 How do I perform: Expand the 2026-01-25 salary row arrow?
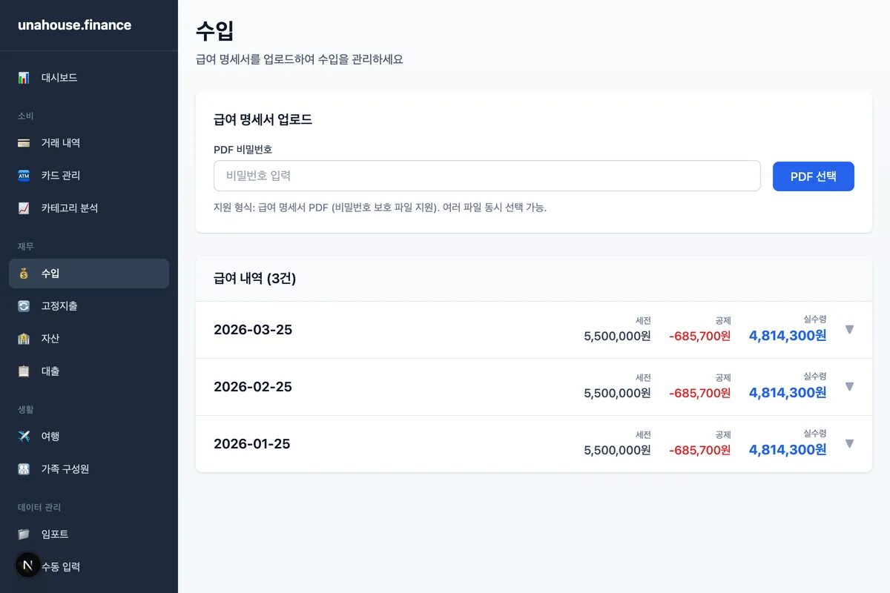coord(849,444)
